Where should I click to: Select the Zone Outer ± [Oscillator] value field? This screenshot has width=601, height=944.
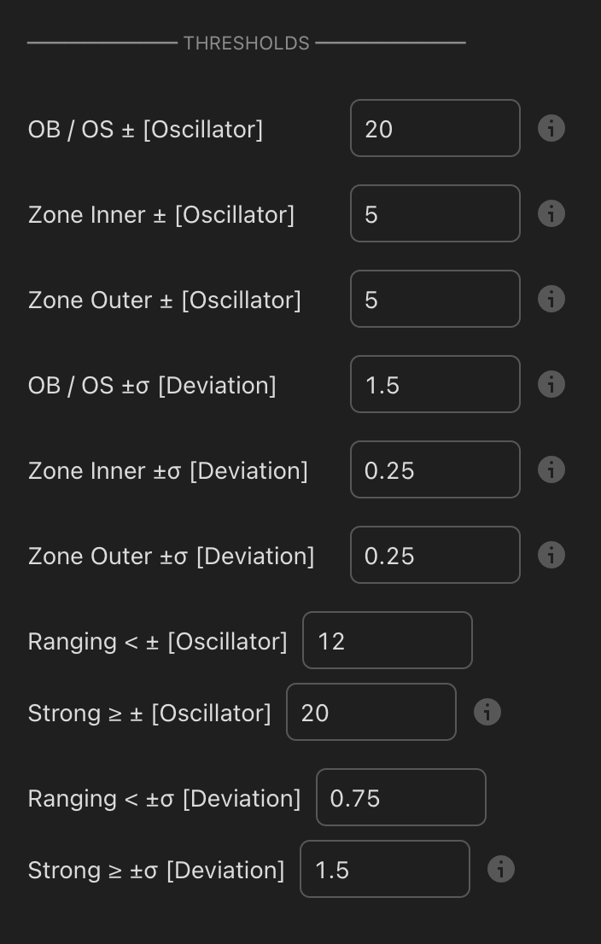435,299
